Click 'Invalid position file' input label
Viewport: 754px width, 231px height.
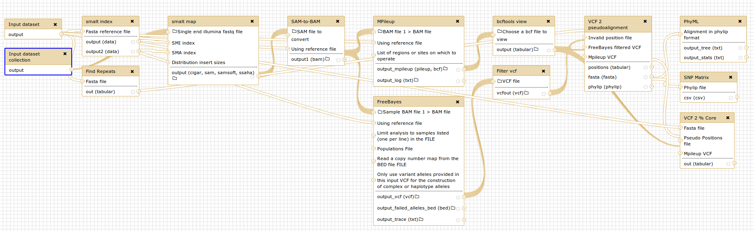coord(610,38)
